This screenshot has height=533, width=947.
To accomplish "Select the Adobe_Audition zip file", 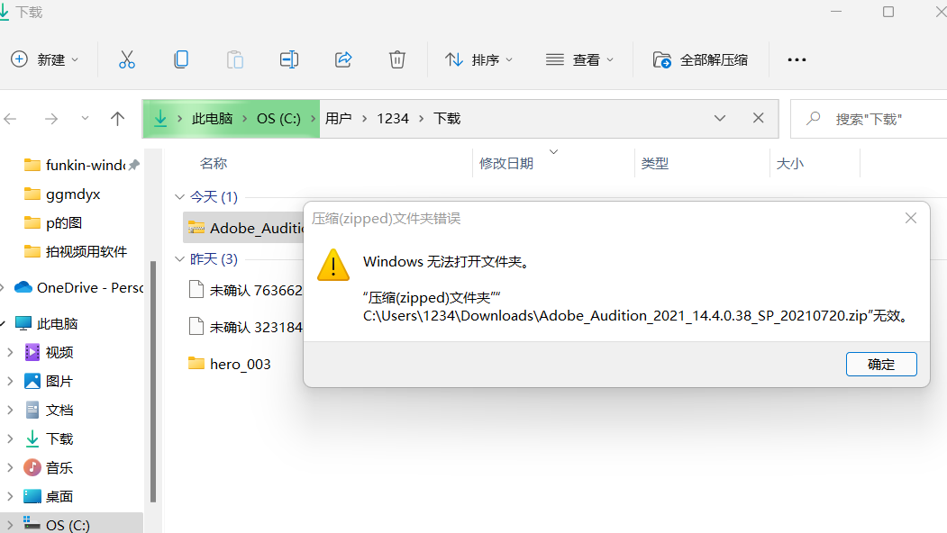I will pyautogui.click(x=243, y=228).
